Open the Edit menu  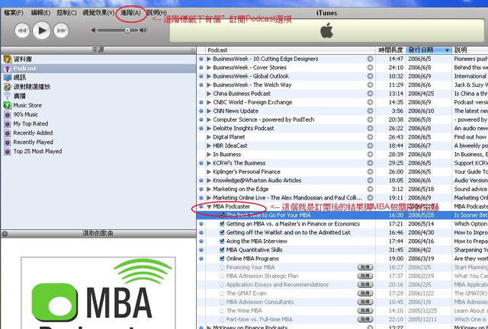tap(40, 13)
